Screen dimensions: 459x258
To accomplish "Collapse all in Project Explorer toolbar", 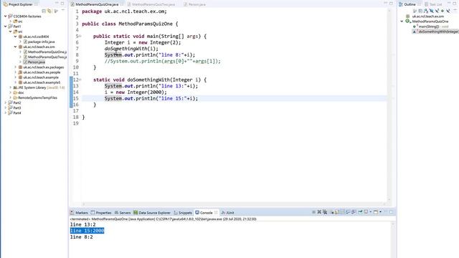I will pos(44,11).
